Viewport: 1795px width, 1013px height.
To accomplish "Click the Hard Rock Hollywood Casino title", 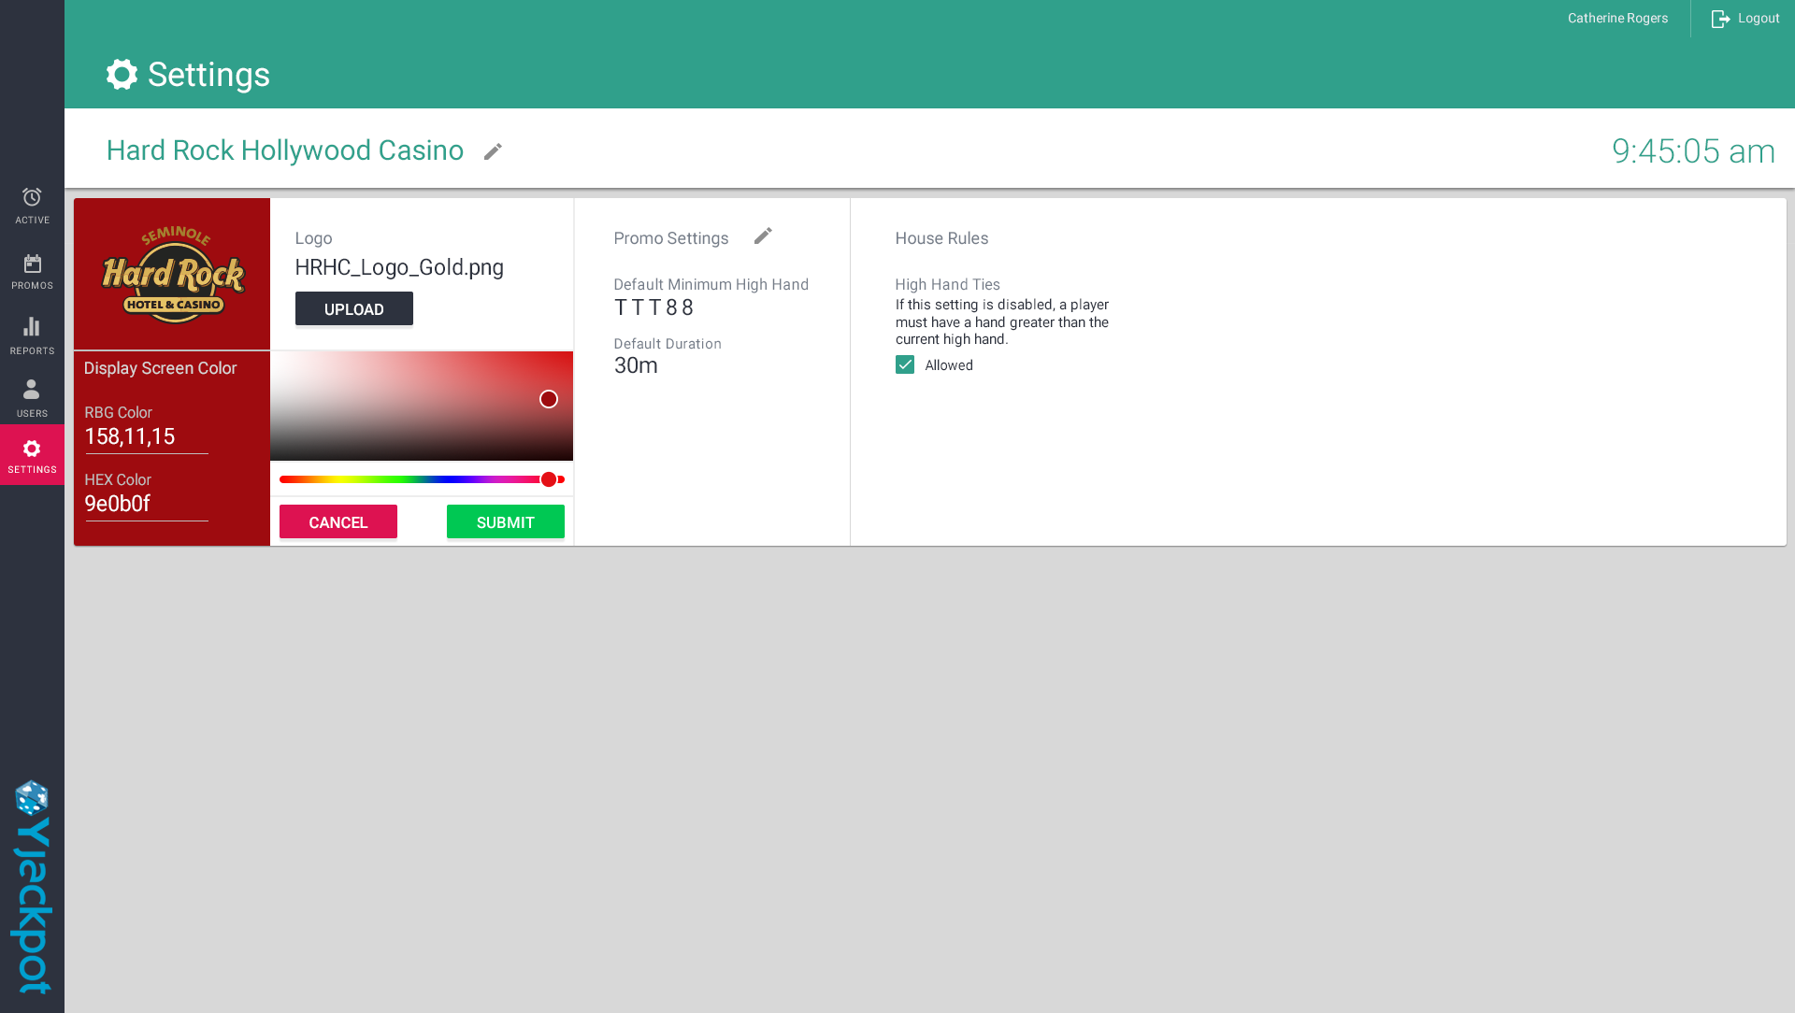I will (284, 150).
